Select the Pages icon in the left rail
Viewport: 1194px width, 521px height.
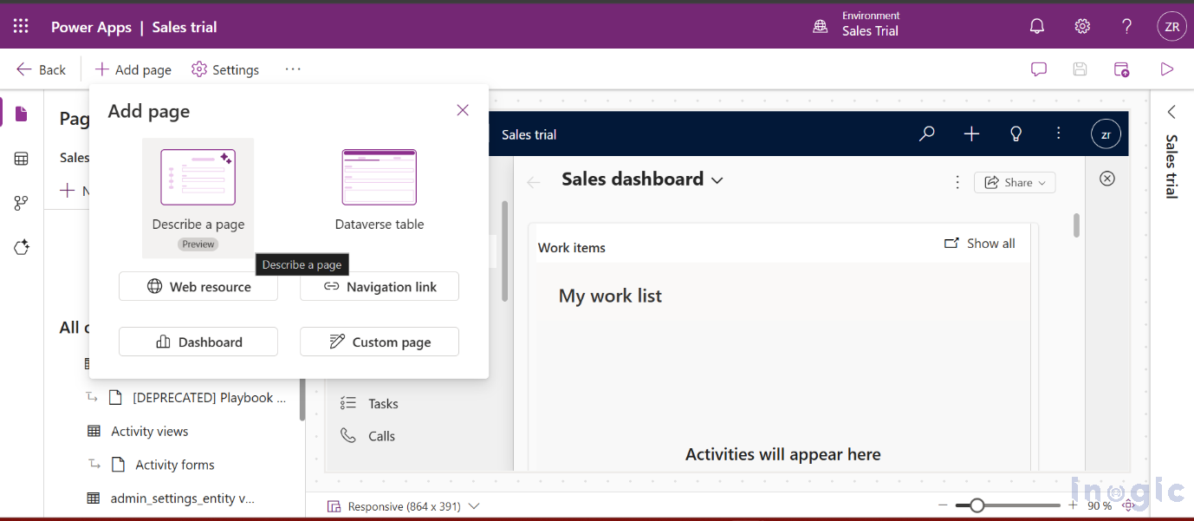(x=21, y=114)
